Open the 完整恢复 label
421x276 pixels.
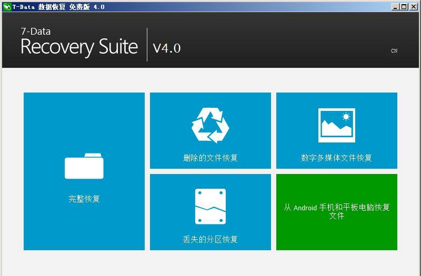pos(84,199)
